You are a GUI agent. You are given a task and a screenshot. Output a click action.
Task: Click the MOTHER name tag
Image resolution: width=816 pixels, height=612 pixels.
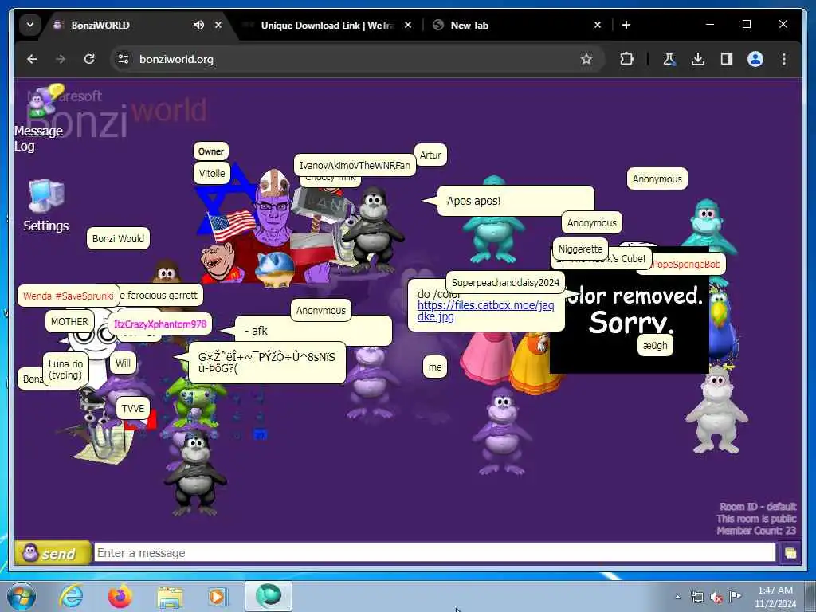tap(70, 322)
